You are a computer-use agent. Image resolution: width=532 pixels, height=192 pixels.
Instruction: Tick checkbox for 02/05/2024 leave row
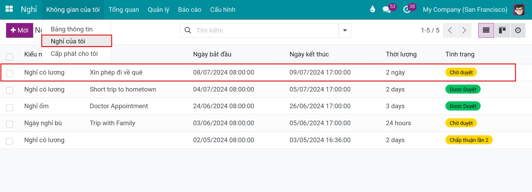(10, 141)
